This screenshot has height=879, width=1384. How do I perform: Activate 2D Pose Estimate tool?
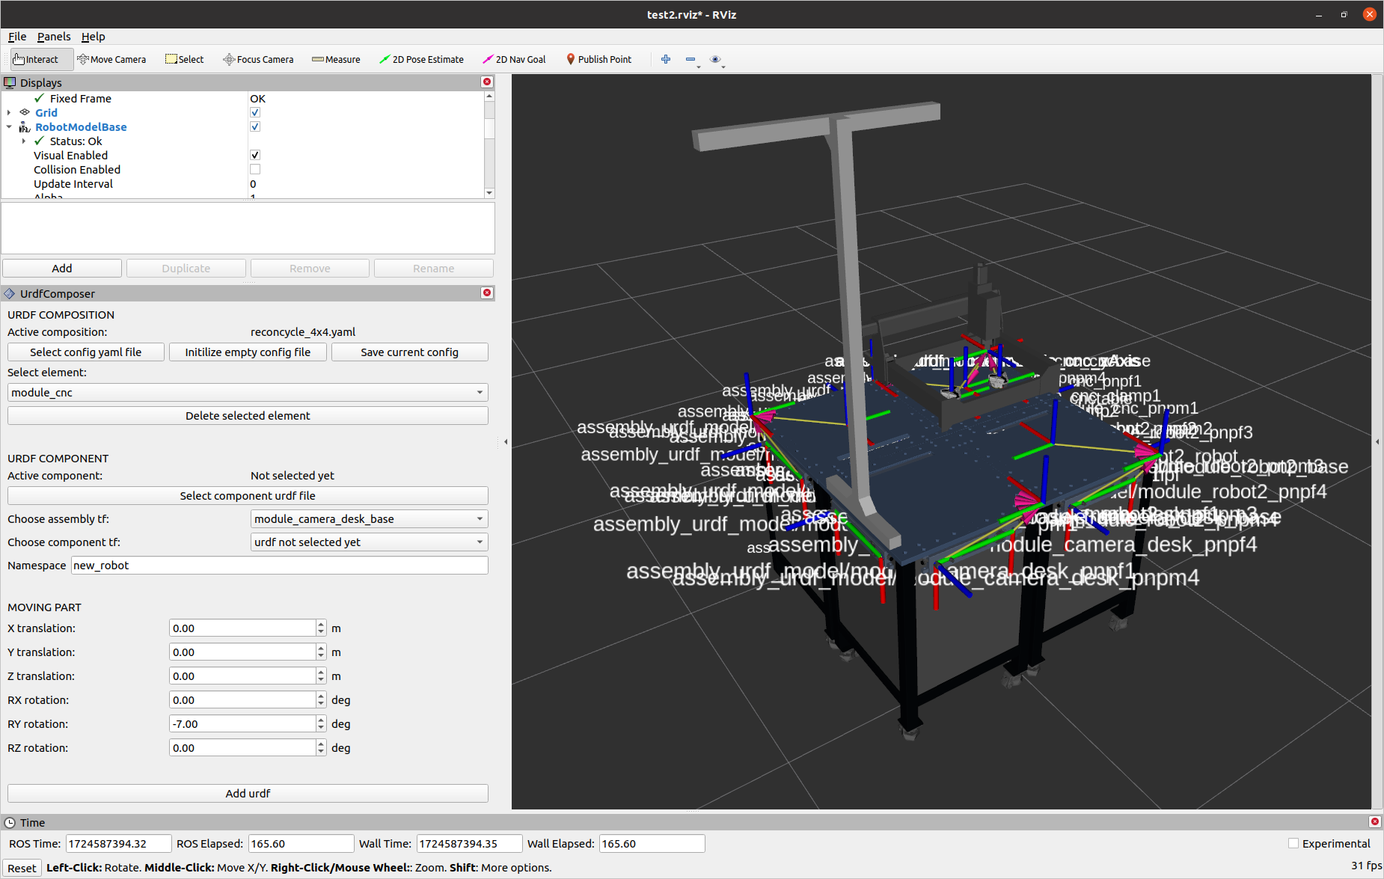pos(421,59)
